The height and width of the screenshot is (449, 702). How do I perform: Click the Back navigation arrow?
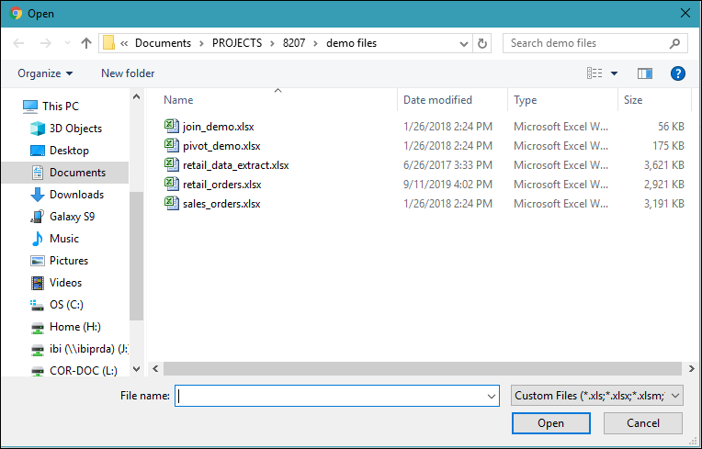coord(19,43)
